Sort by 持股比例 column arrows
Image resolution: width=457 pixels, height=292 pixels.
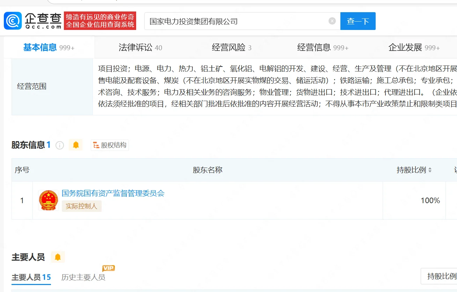[x=430, y=170]
